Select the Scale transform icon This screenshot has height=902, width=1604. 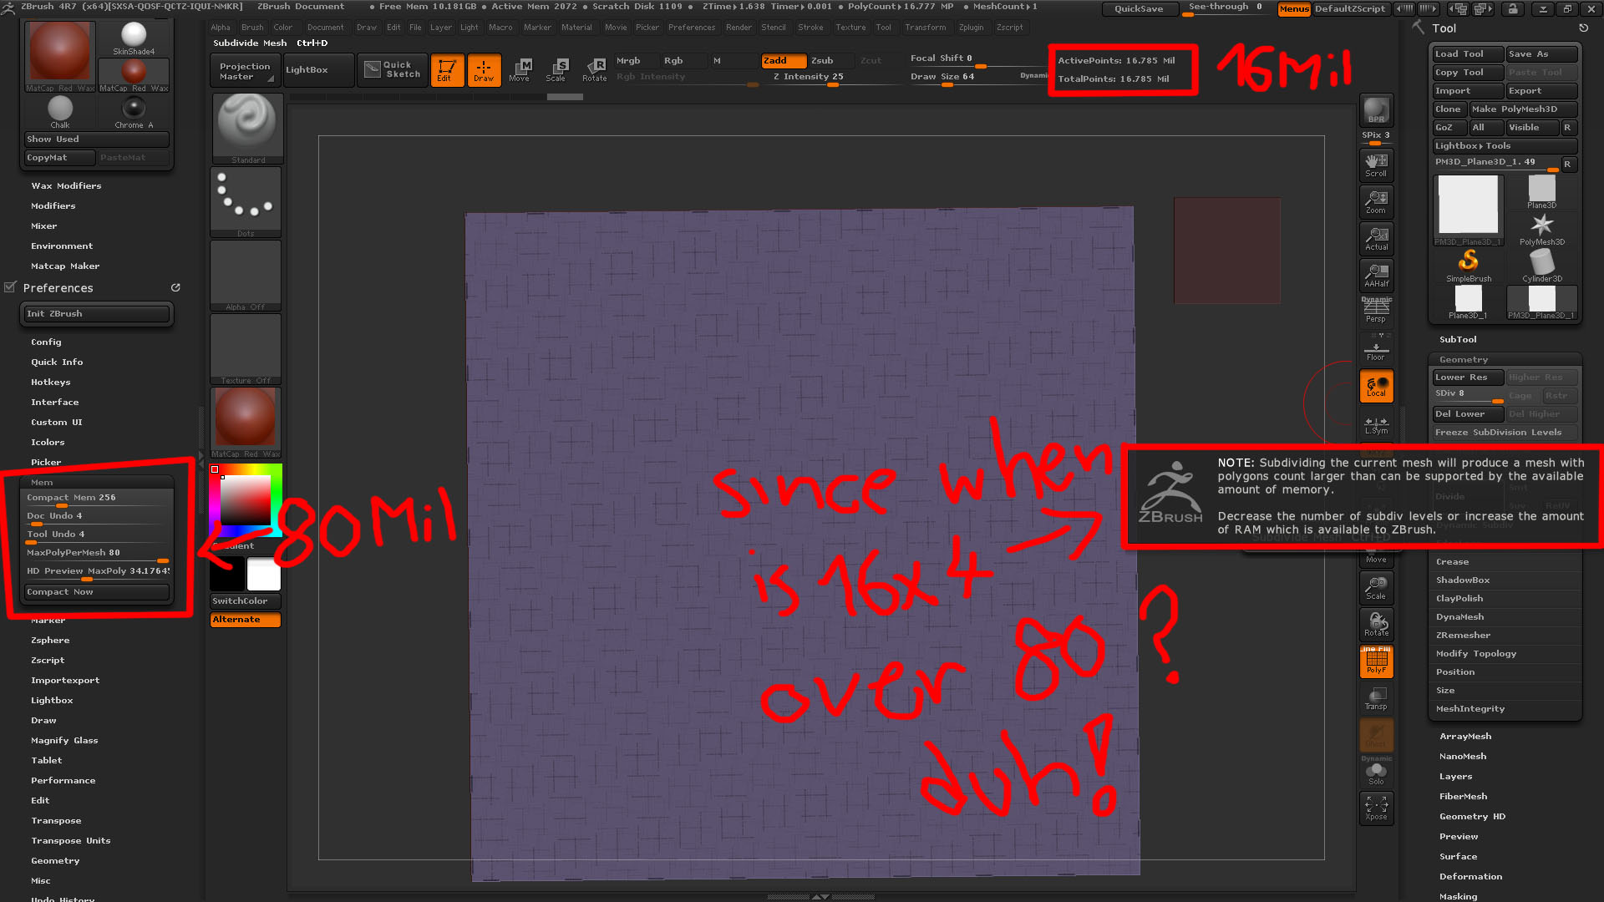(557, 70)
